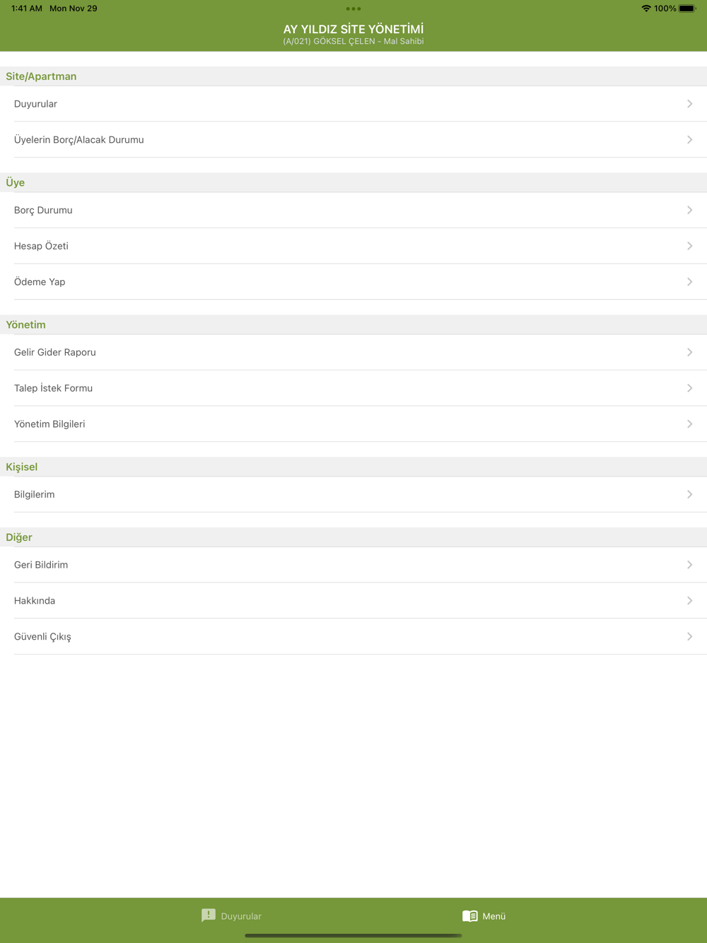Open chevron next to Gelir Gider Raporu

coord(689,352)
